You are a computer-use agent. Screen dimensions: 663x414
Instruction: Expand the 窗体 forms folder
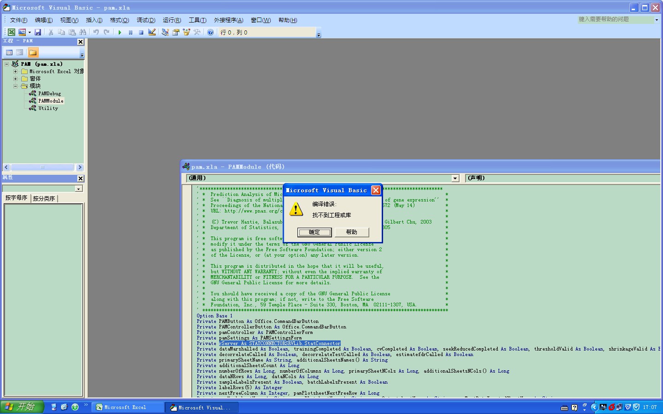(x=15, y=79)
